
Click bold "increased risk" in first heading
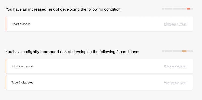tap(41, 9)
